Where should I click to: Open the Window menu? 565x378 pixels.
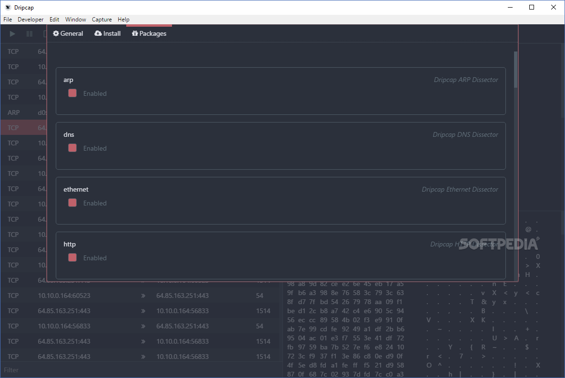76,20
